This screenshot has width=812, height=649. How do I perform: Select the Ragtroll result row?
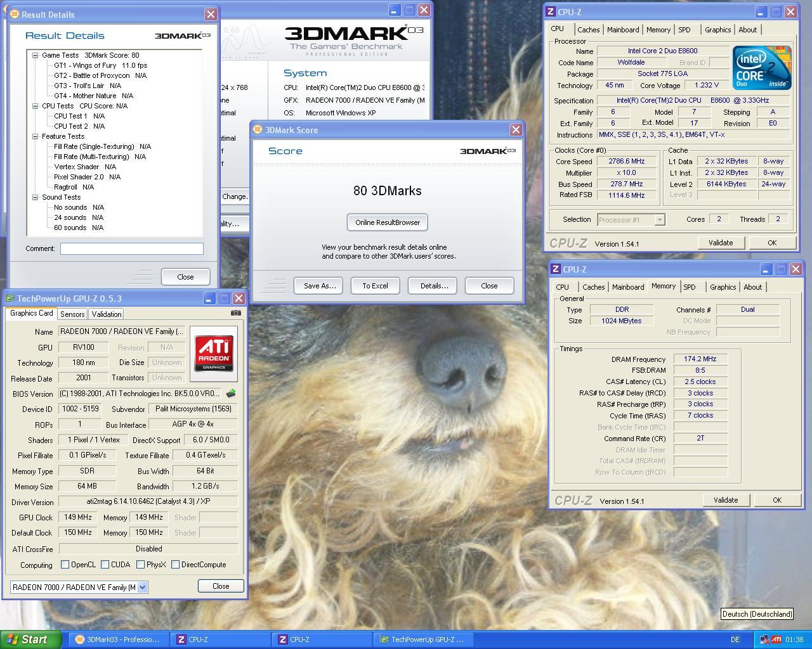click(x=74, y=187)
